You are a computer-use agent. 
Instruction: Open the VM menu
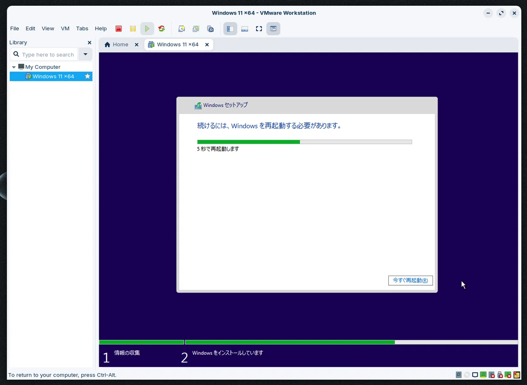(65, 29)
